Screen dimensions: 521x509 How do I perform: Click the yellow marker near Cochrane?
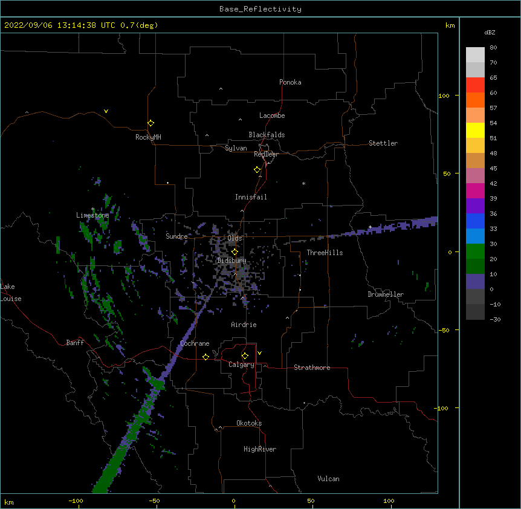[205, 357]
